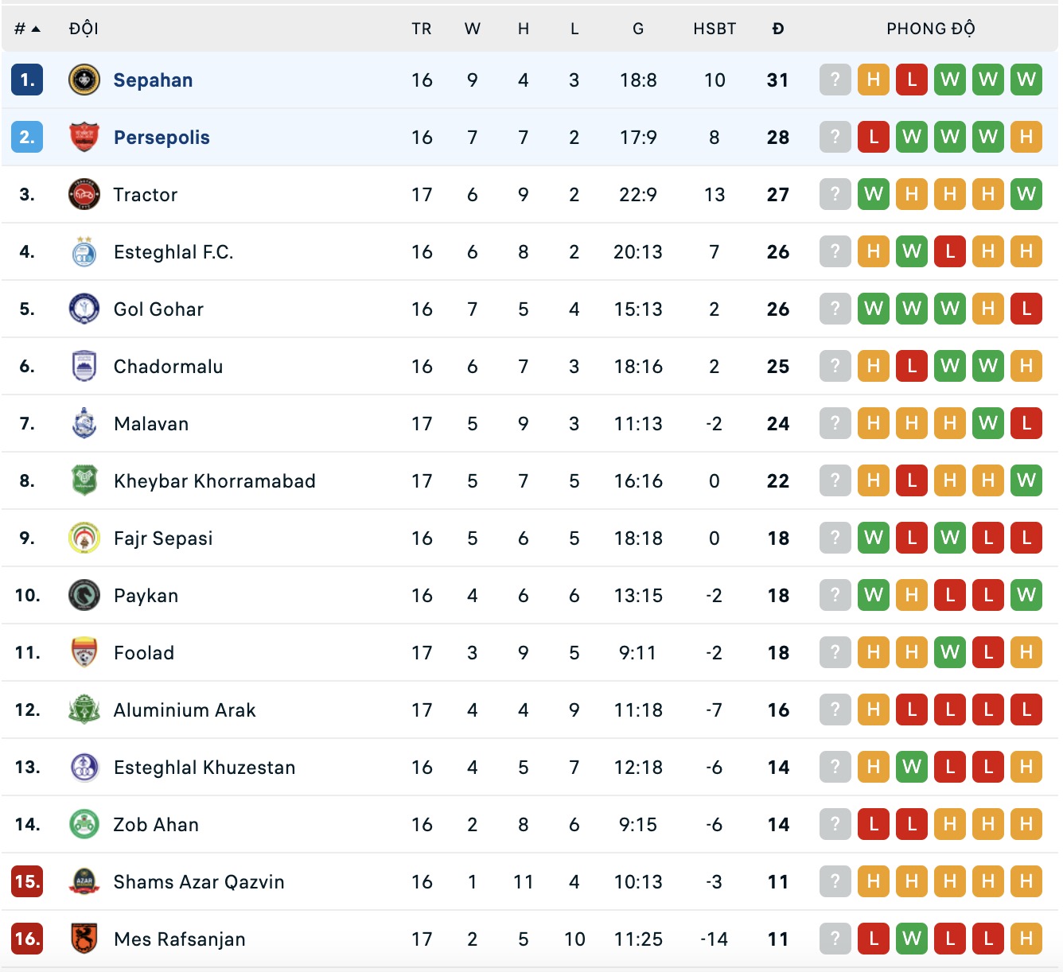Screen dimensions: 1063x972
Task: Sort by the Đ points column
Action: pyautogui.click(x=777, y=28)
